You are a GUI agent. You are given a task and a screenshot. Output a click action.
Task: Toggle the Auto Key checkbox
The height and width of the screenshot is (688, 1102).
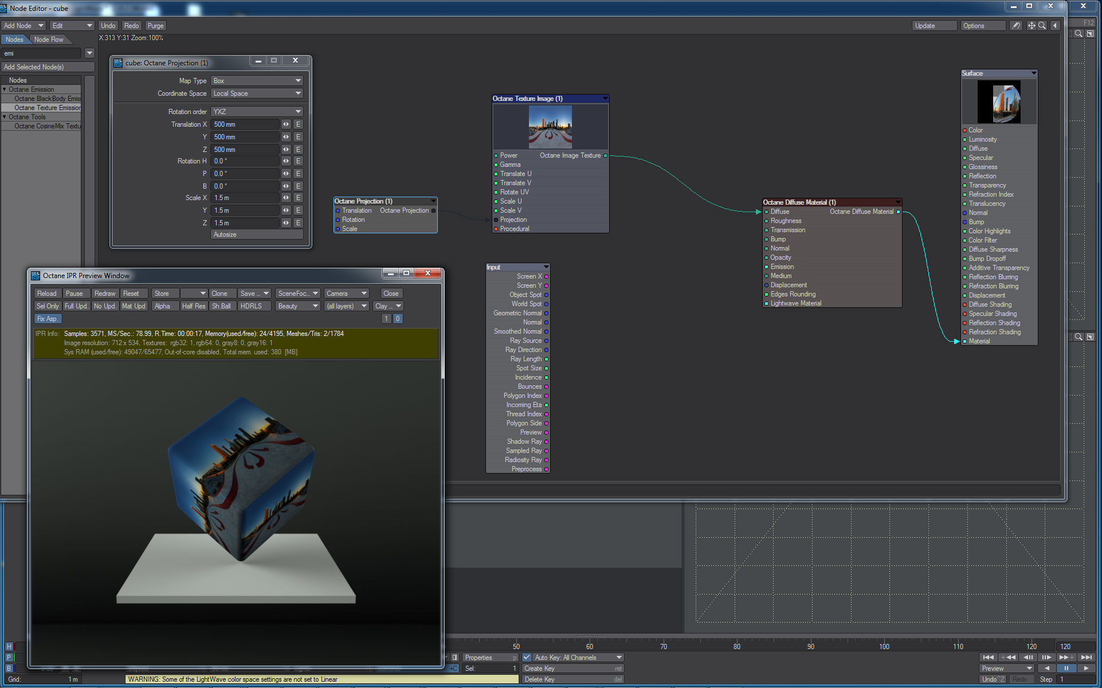click(527, 658)
